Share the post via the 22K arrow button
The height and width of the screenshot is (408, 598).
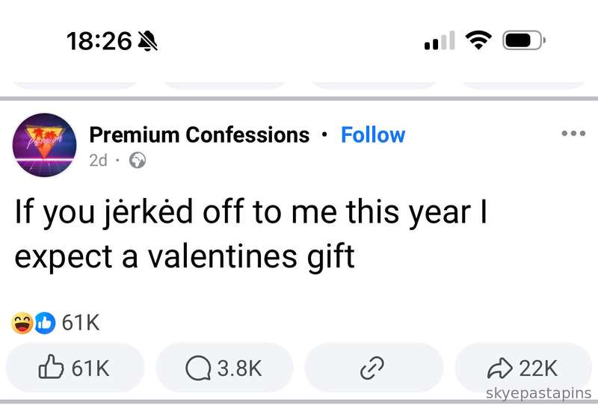coord(523,368)
